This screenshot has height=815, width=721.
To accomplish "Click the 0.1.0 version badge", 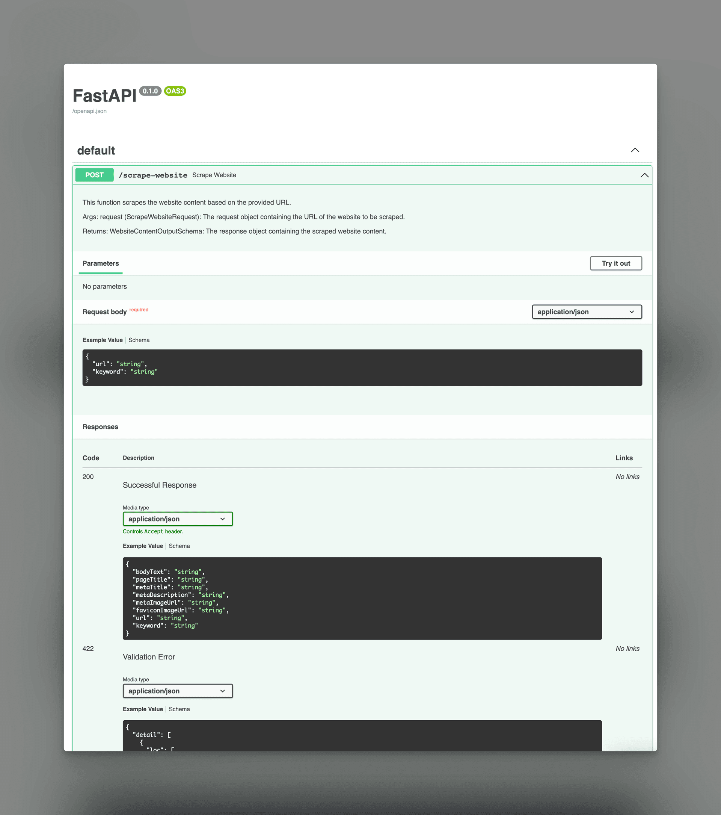I will point(150,91).
